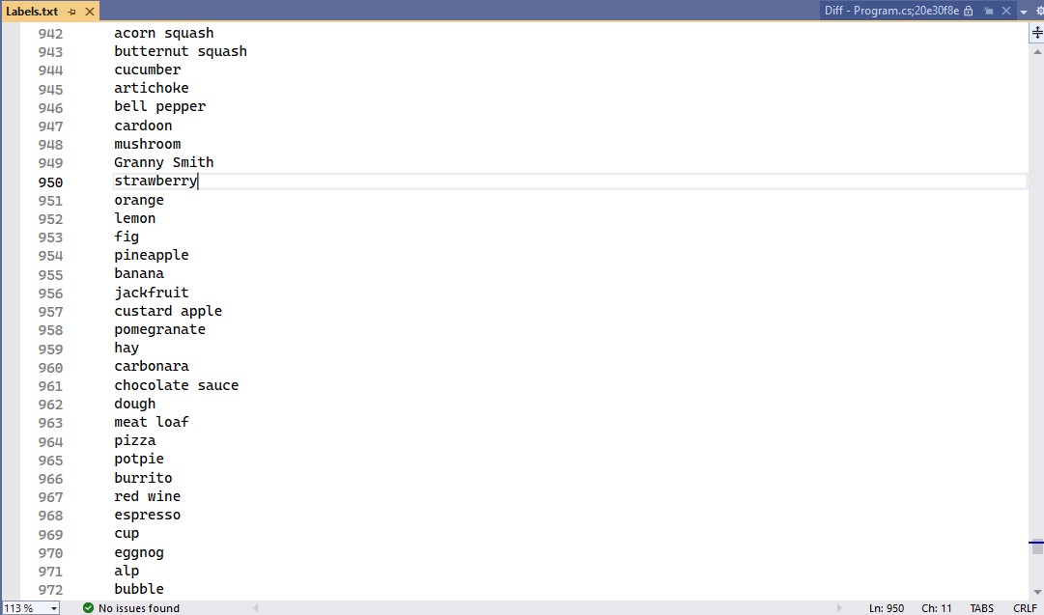The image size is (1044, 615).
Task: Click on the word pineapple on line 954
Action: pos(152,256)
